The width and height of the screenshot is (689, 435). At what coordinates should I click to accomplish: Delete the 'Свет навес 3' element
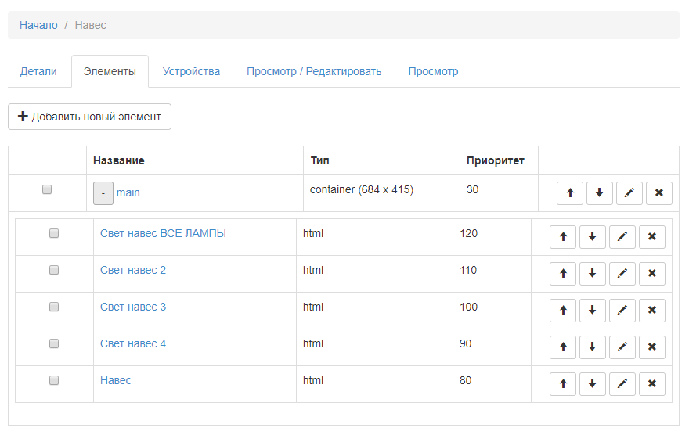click(651, 311)
